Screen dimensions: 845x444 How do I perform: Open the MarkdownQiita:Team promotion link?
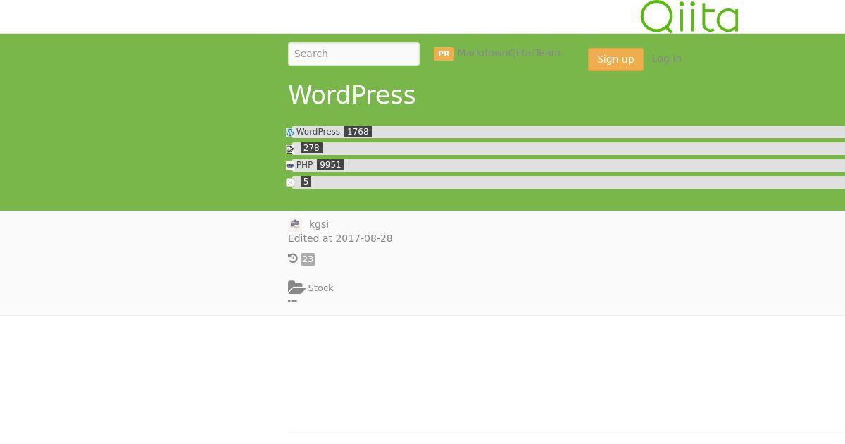508,53
